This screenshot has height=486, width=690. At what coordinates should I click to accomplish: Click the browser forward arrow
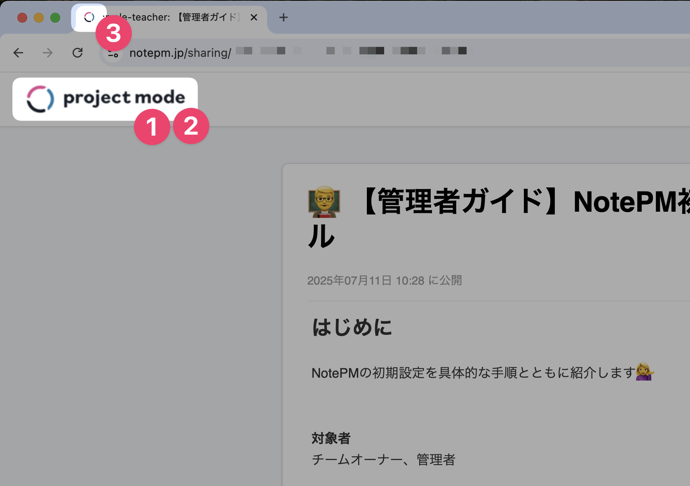point(47,53)
